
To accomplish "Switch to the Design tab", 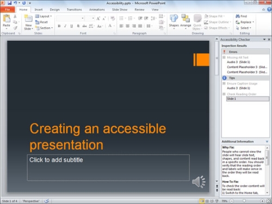I will point(54,10).
